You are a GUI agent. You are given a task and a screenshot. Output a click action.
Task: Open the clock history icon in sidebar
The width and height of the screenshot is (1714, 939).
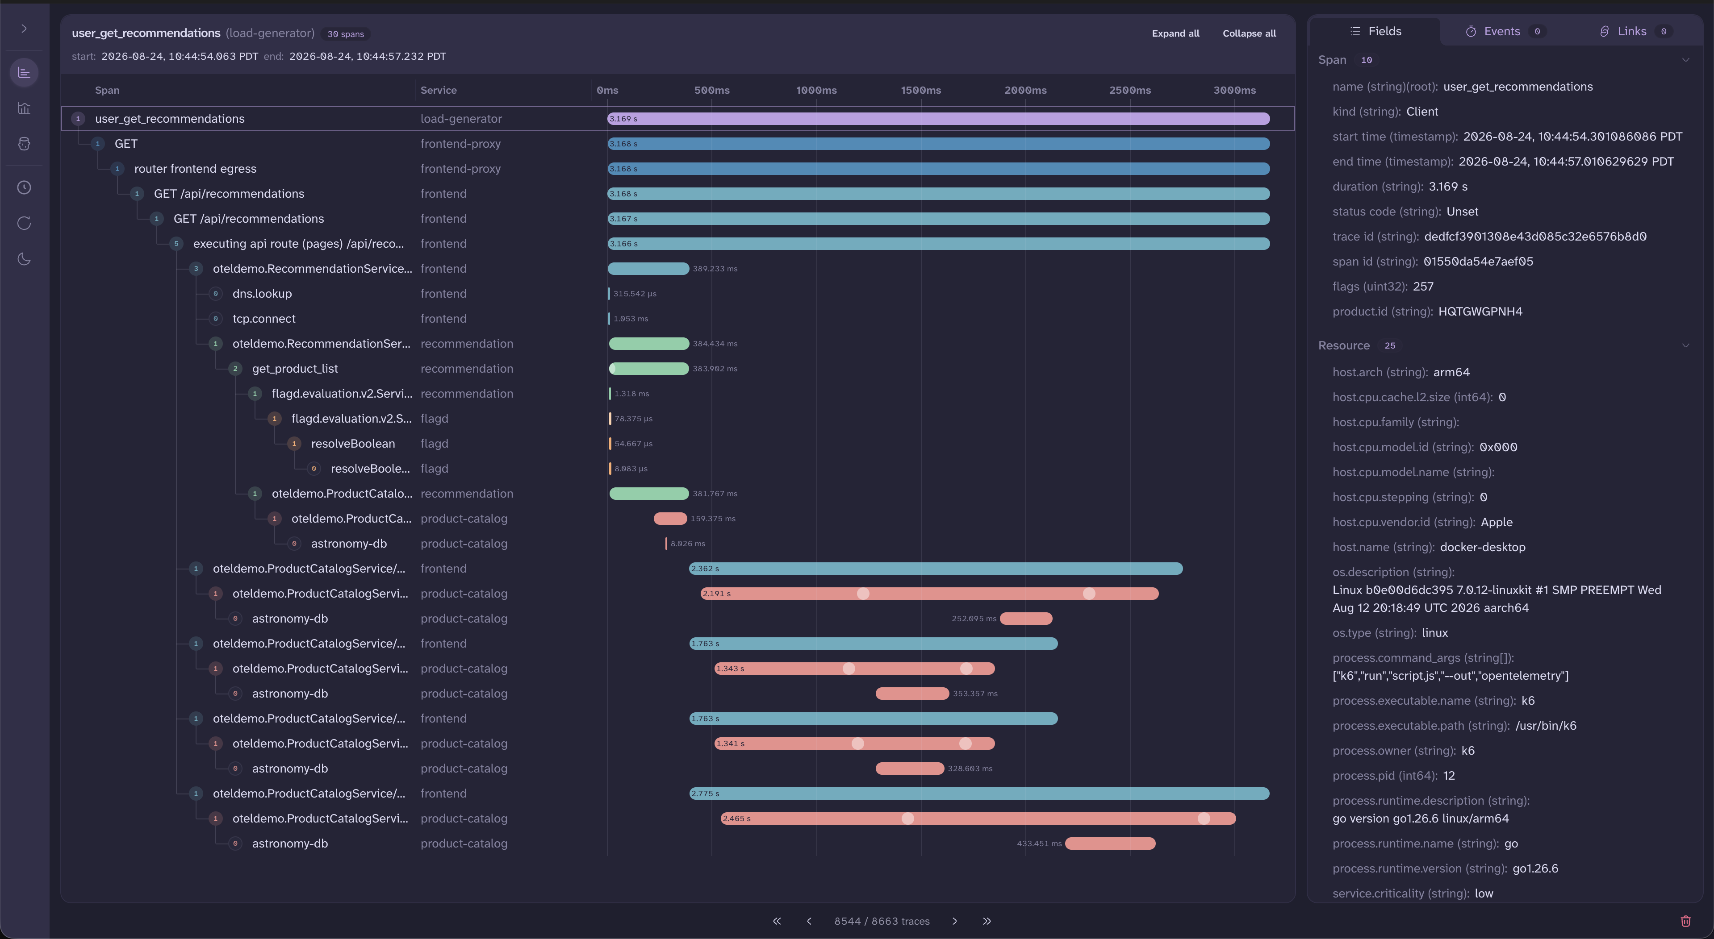tap(24, 187)
